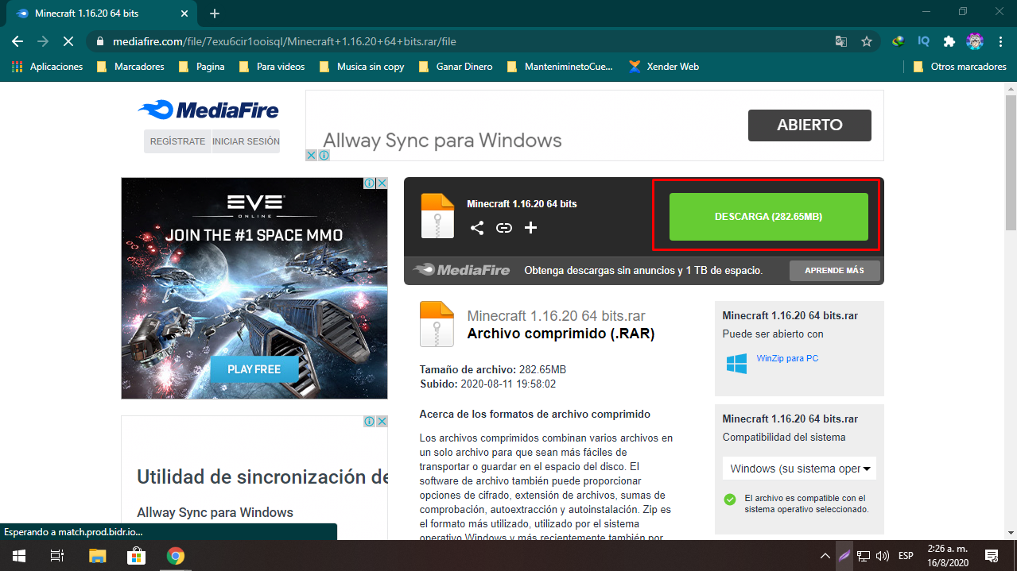Click the volume icon in the system tray
1017x571 pixels.
click(883, 555)
